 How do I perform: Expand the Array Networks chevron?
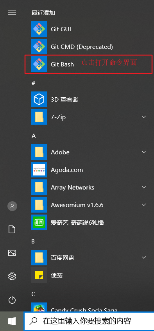[144, 187]
